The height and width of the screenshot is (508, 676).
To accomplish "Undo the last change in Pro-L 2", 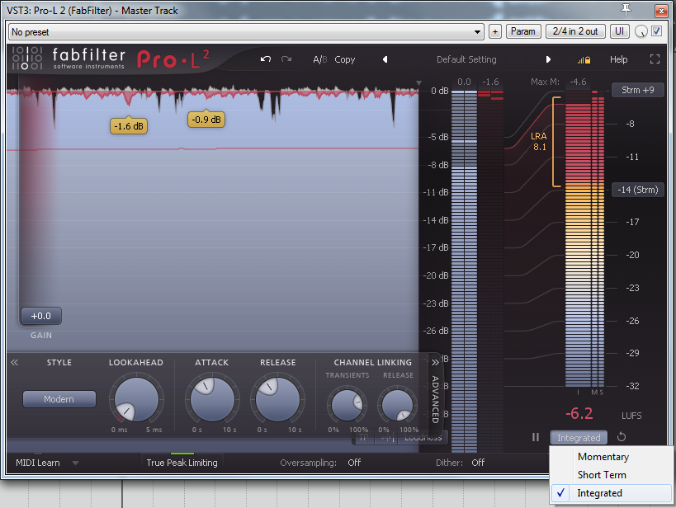I will pyautogui.click(x=266, y=59).
